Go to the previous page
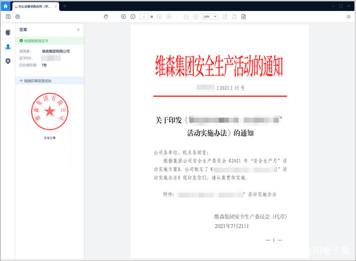Screen dimensions: 356x261 [x=133, y=17]
